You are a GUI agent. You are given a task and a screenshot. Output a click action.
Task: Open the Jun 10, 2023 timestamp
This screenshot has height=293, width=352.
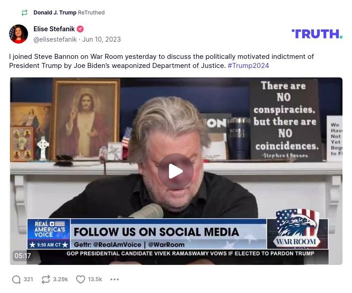coord(101,39)
